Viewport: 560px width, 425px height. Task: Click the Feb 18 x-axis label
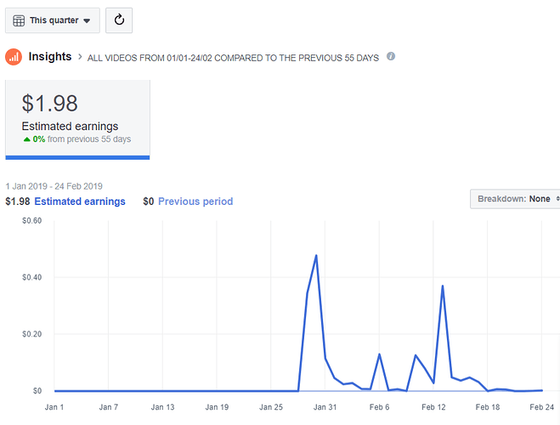pyautogui.click(x=488, y=407)
